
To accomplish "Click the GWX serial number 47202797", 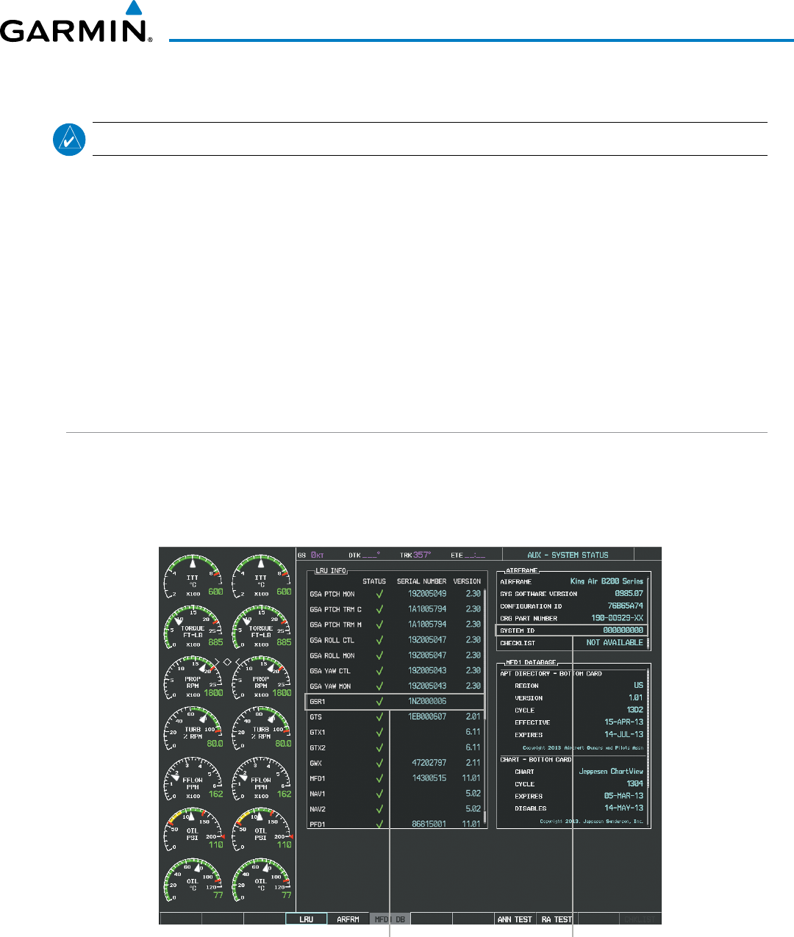I will pos(429,763).
